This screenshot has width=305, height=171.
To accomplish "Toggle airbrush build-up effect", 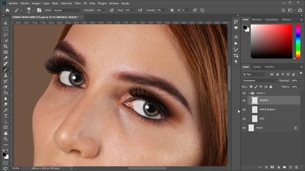I will tap(140, 10).
